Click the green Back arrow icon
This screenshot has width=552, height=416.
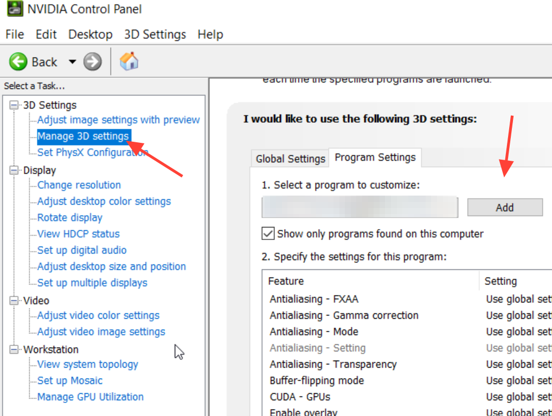(x=18, y=62)
